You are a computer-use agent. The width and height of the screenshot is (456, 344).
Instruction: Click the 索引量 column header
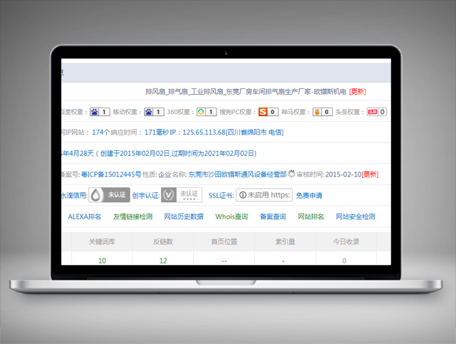point(285,241)
